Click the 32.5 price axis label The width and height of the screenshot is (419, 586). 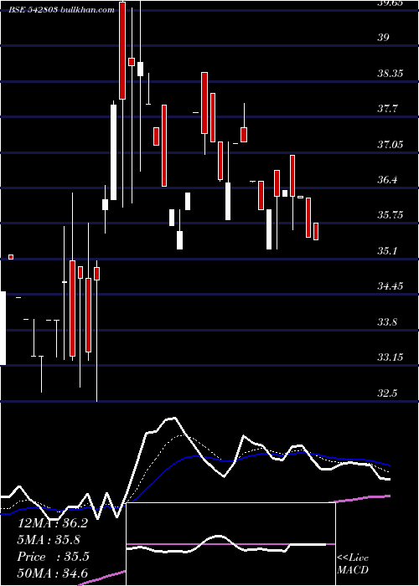[387, 393]
